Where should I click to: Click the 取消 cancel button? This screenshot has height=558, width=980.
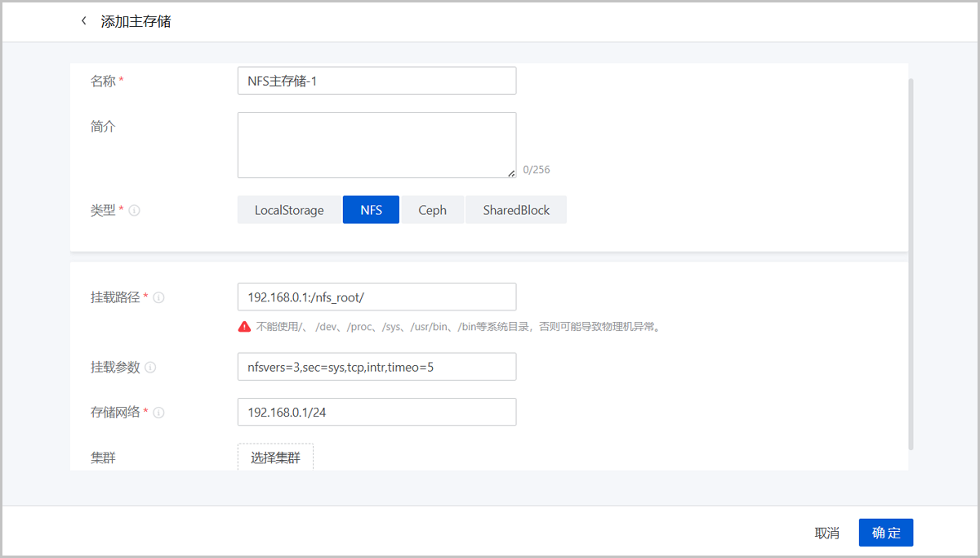826,533
